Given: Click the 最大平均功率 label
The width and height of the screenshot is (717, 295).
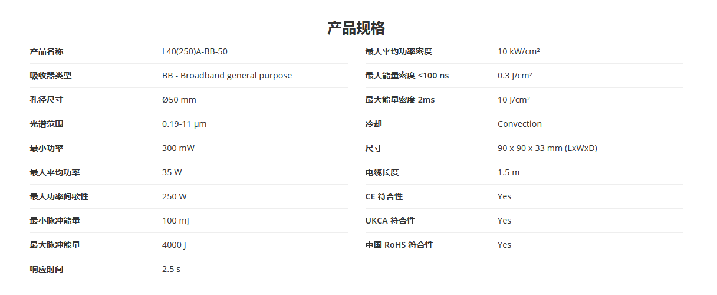Looking at the screenshot, I should click(x=55, y=172).
